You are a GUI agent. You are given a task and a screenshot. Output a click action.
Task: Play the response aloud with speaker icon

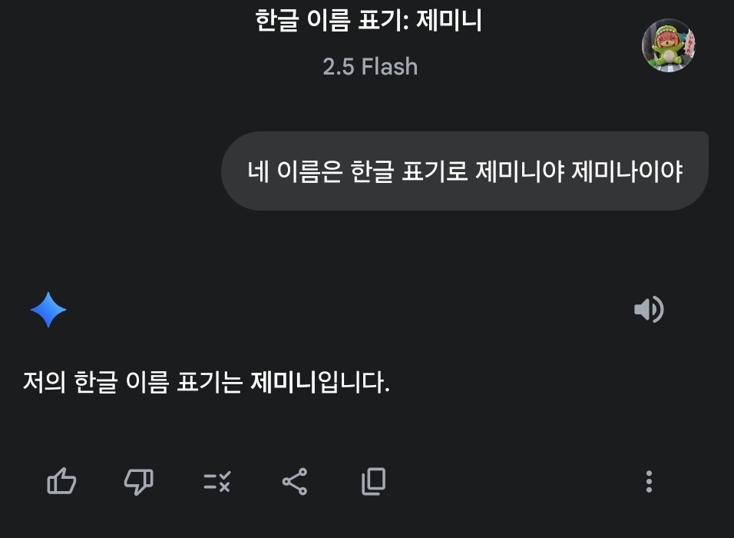tap(649, 310)
